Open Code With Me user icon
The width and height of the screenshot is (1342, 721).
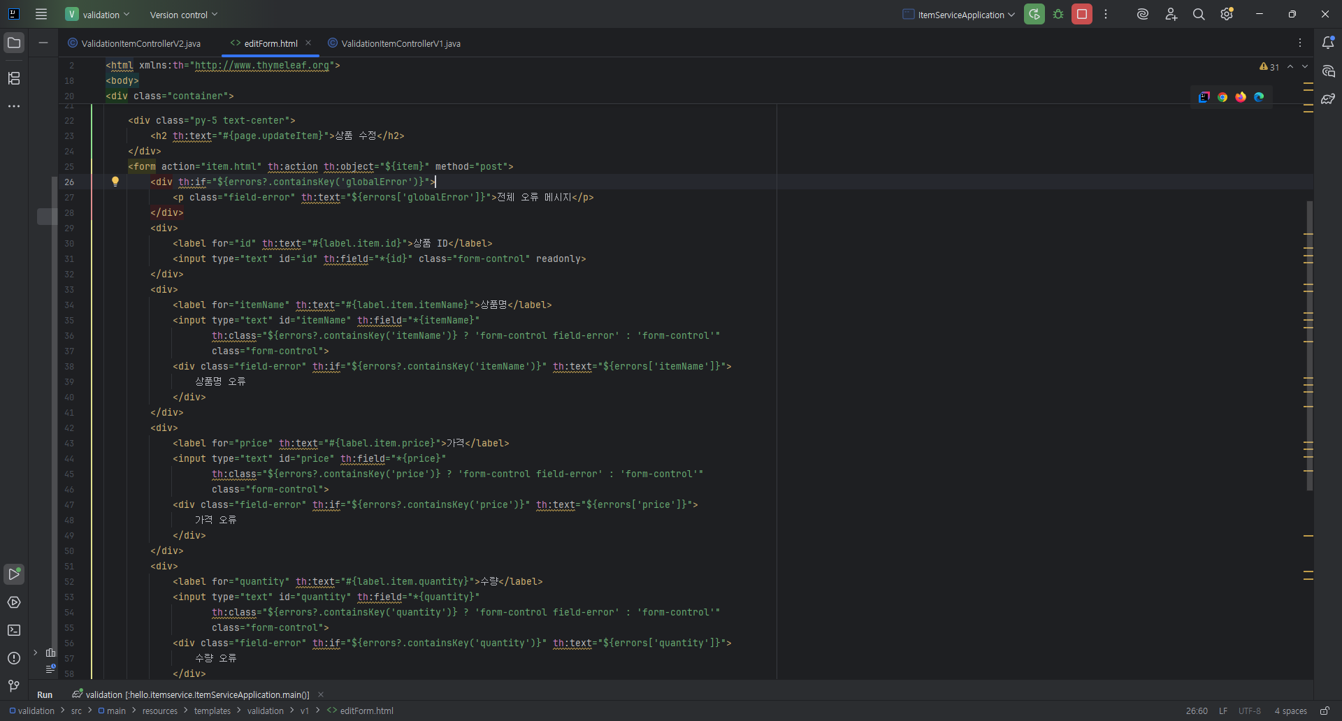click(x=1171, y=14)
